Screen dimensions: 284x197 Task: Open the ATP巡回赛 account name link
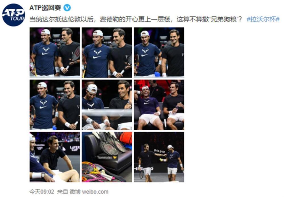pyautogui.click(x=45, y=8)
